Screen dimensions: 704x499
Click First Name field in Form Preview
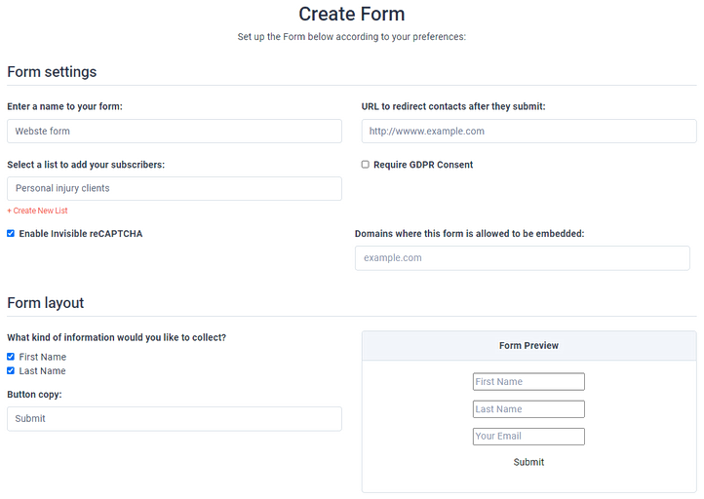(x=528, y=382)
